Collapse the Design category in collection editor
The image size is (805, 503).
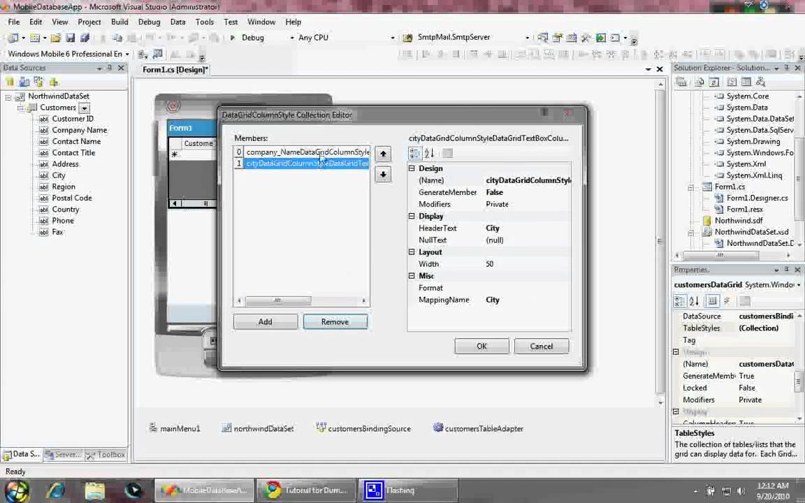coord(412,168)
